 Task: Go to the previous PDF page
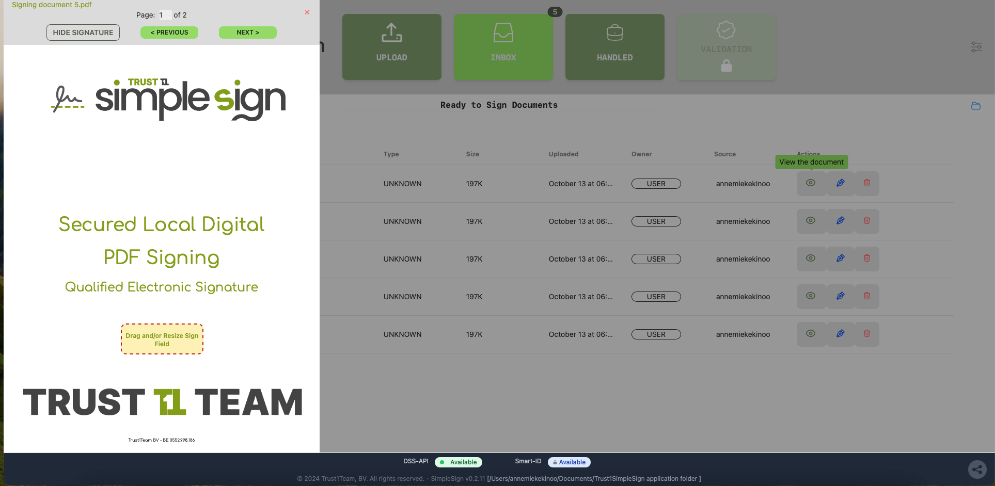169,33
